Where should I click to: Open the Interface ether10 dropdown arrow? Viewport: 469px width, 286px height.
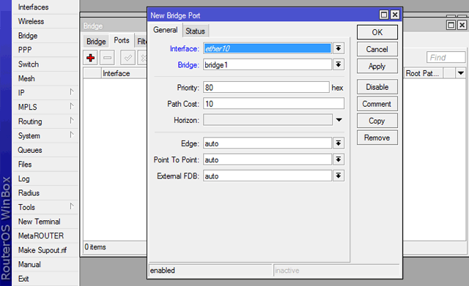(339, 48)
